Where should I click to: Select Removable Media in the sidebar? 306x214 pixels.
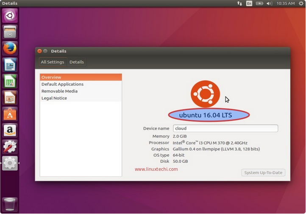(81, 91)
